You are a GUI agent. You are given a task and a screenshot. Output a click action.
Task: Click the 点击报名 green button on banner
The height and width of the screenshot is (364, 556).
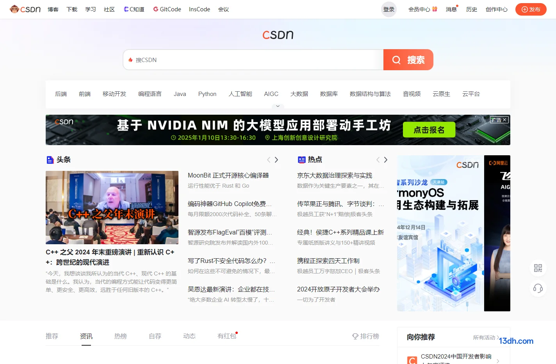coord(429,130)
